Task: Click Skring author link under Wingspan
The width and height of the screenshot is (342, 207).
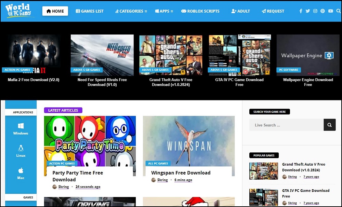Action: 162,180
